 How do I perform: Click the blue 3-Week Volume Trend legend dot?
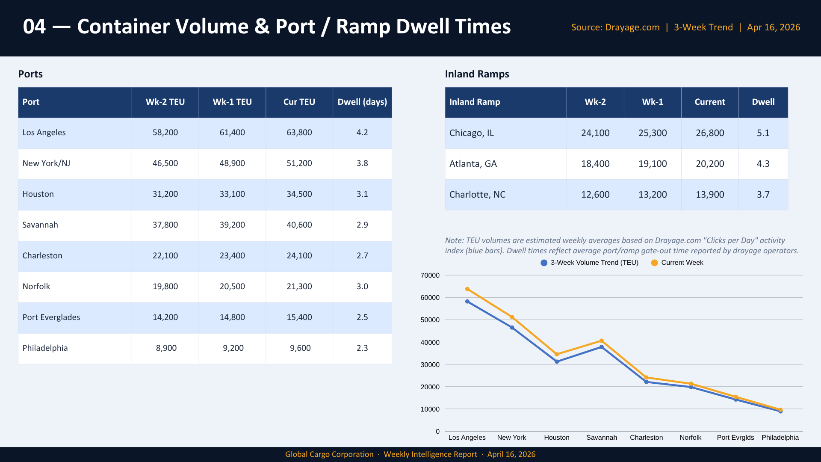(x=544, y=263)
